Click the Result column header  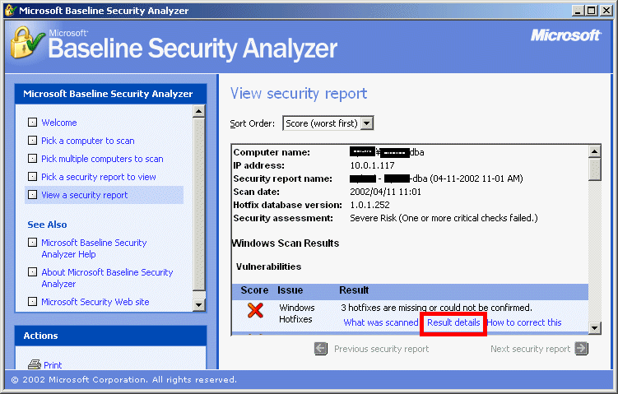pos(354,290)
